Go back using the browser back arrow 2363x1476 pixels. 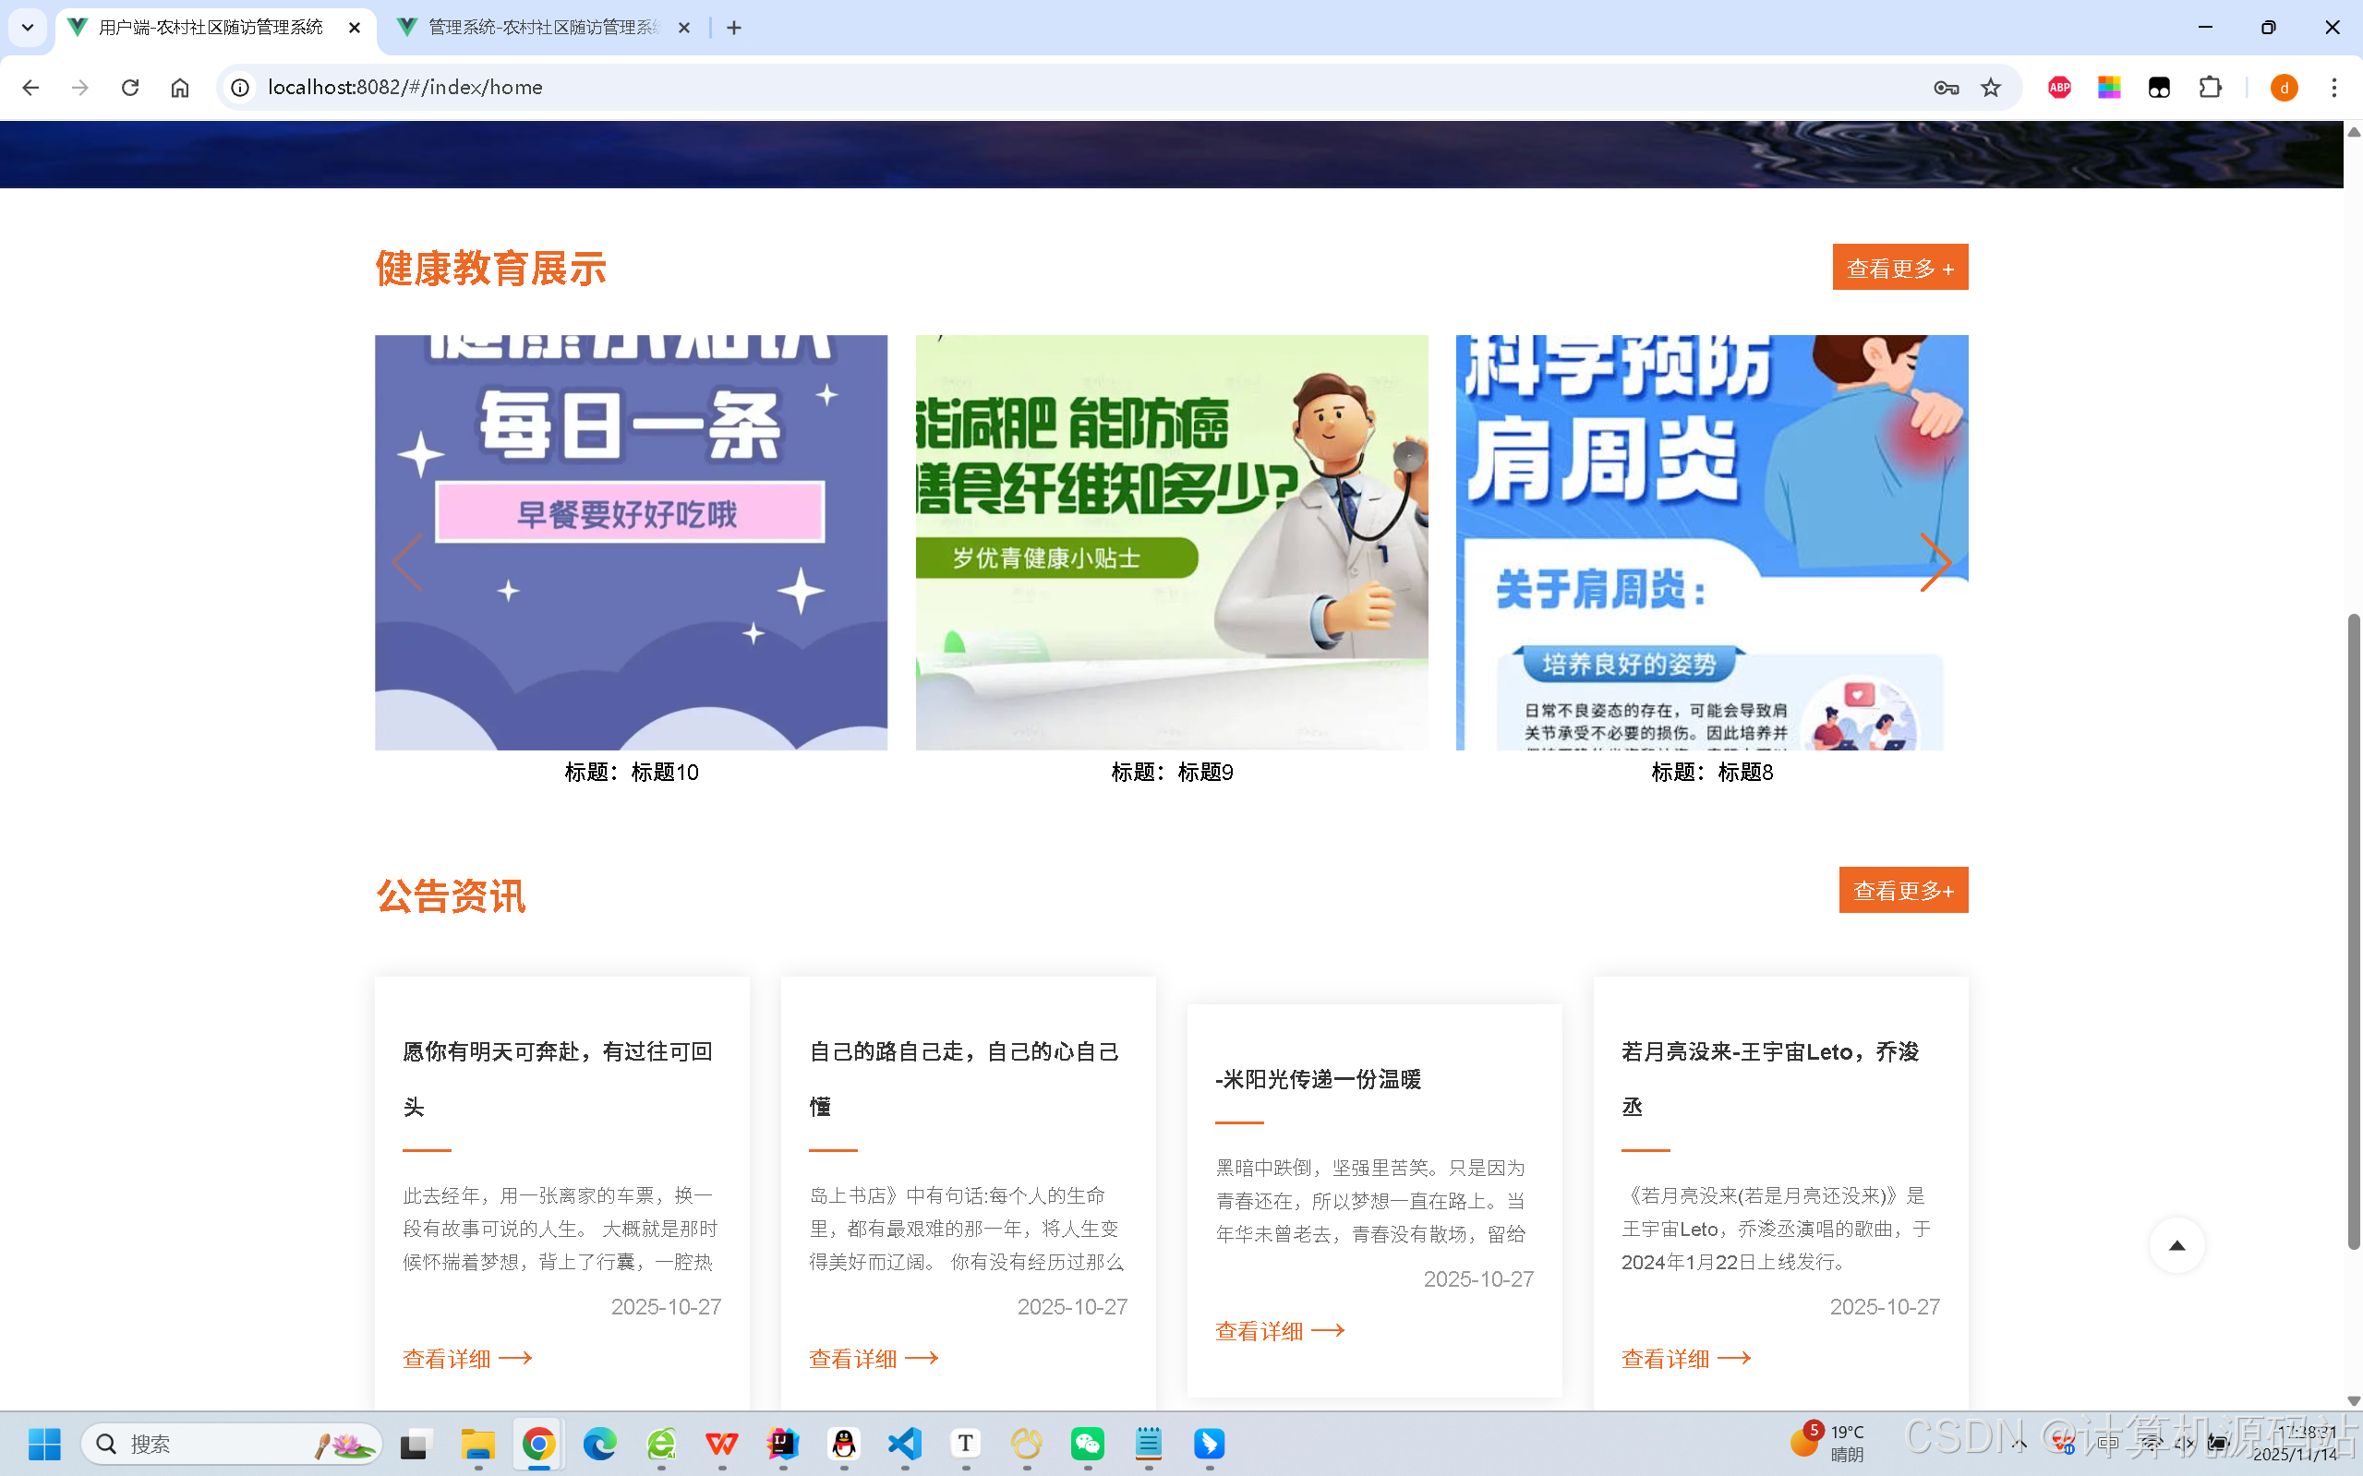pos(30,88)
